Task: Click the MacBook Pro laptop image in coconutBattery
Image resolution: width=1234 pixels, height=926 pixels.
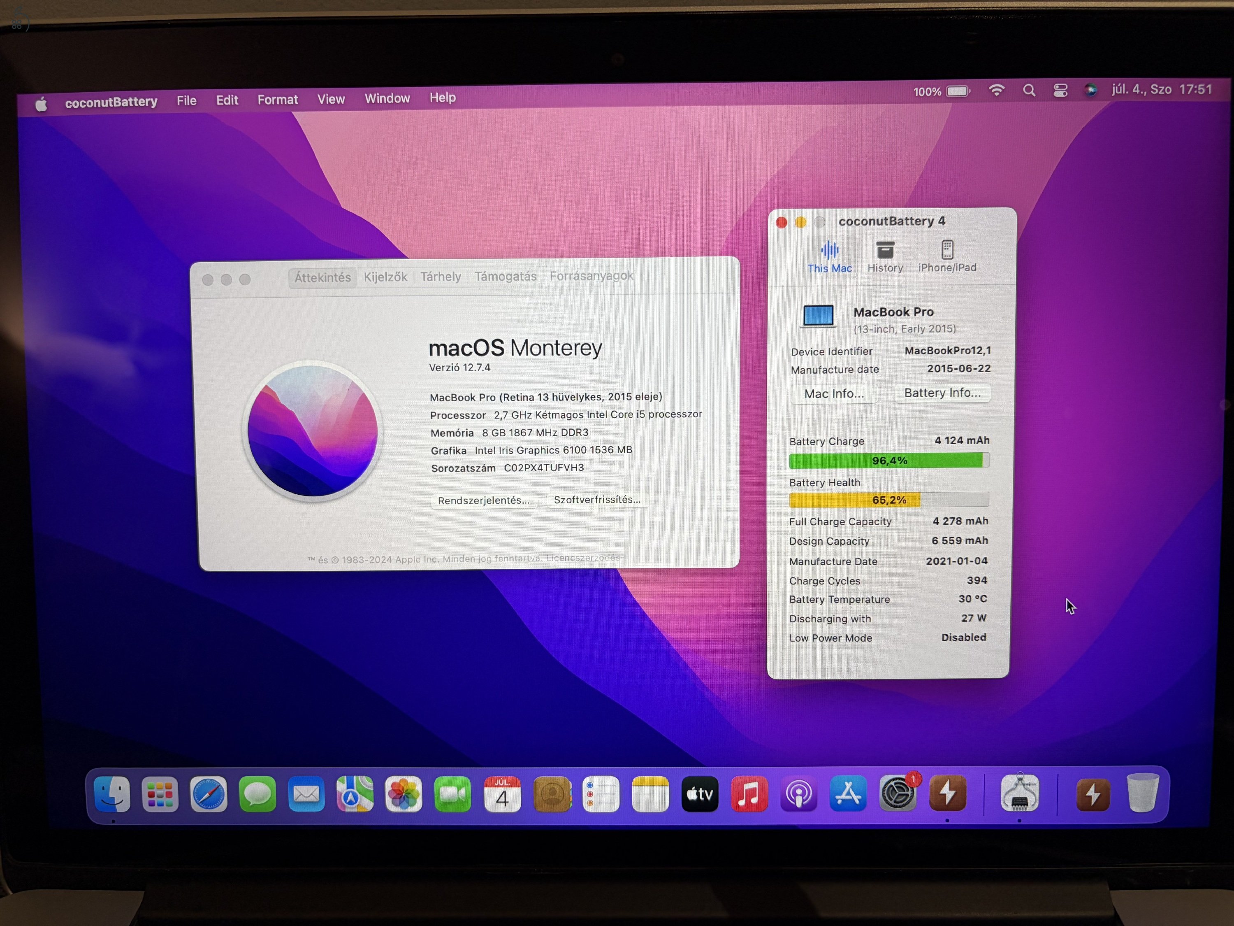Action: 819,316
